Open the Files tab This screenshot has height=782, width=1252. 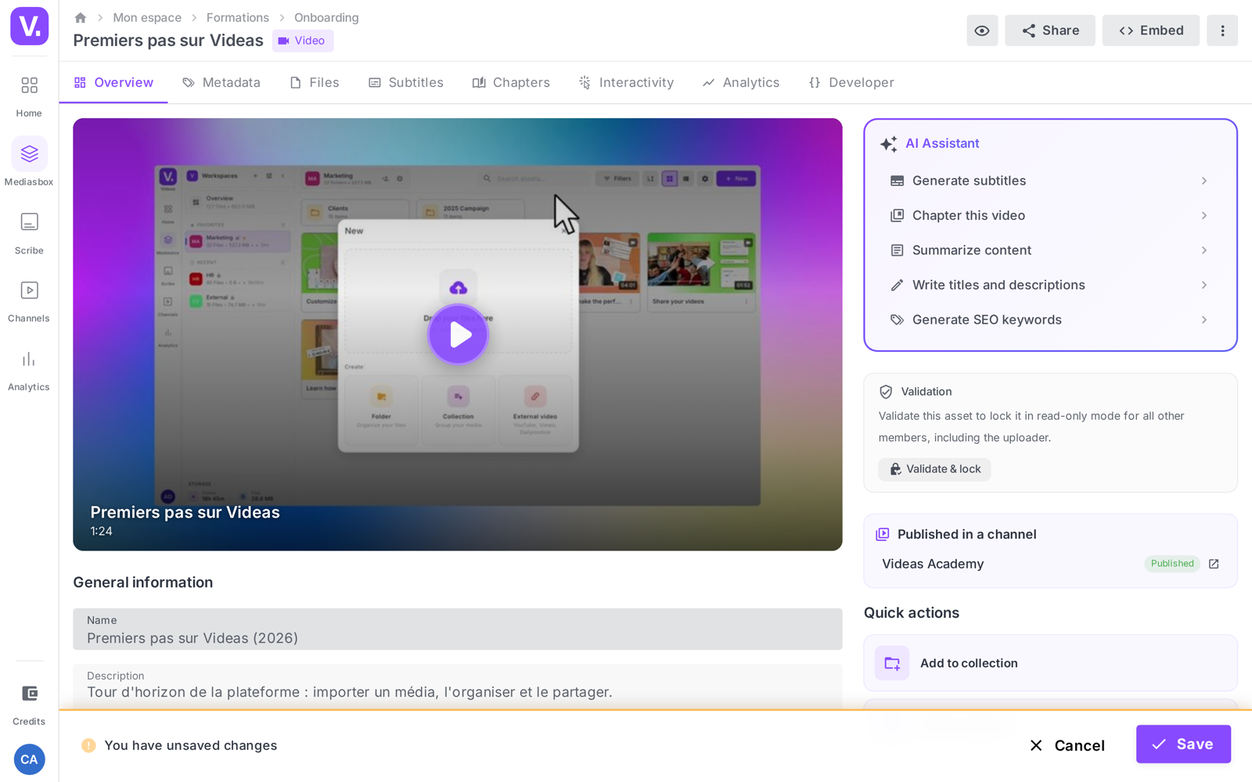coord(315,83)
